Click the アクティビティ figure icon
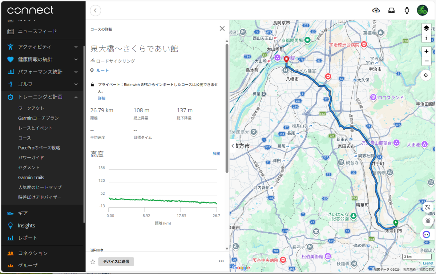This screenshot has width=436, height=274. (x=11, y=47)
